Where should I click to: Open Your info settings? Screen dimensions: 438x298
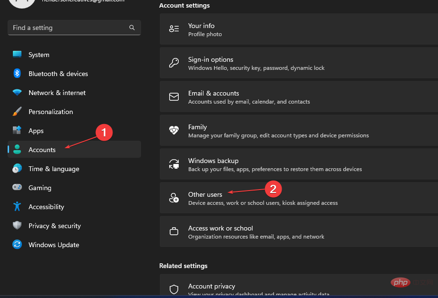click(299, 29)
